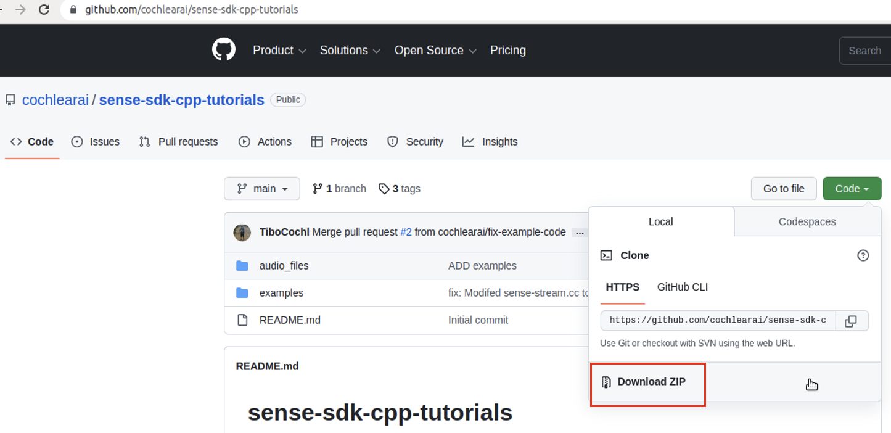Viewport: 891px width, 433px height.
Task: Open the Projects tab
Action: (339, 142)
